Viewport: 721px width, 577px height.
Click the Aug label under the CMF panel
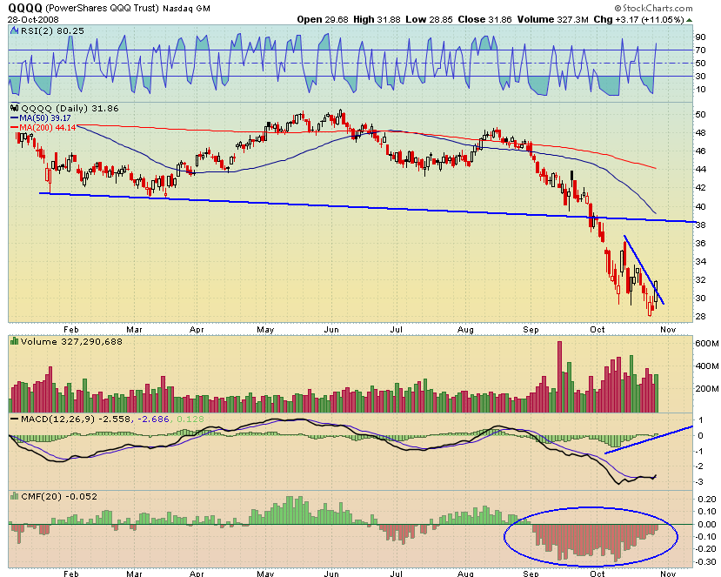point(465,574)
